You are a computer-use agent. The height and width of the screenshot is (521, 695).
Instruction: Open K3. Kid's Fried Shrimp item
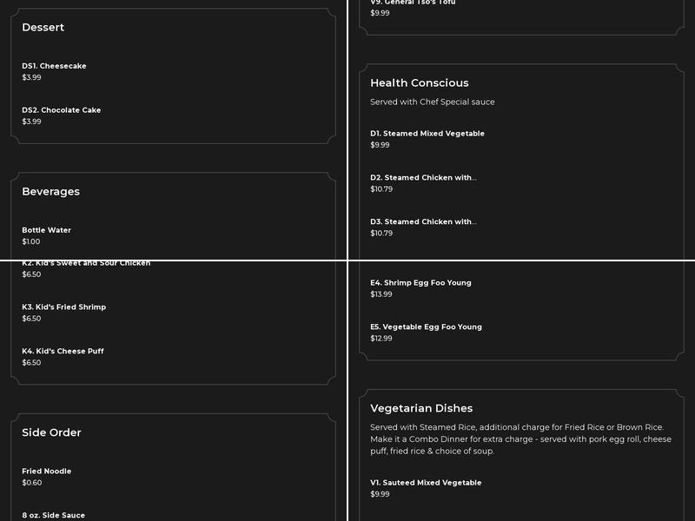point(64,307)
